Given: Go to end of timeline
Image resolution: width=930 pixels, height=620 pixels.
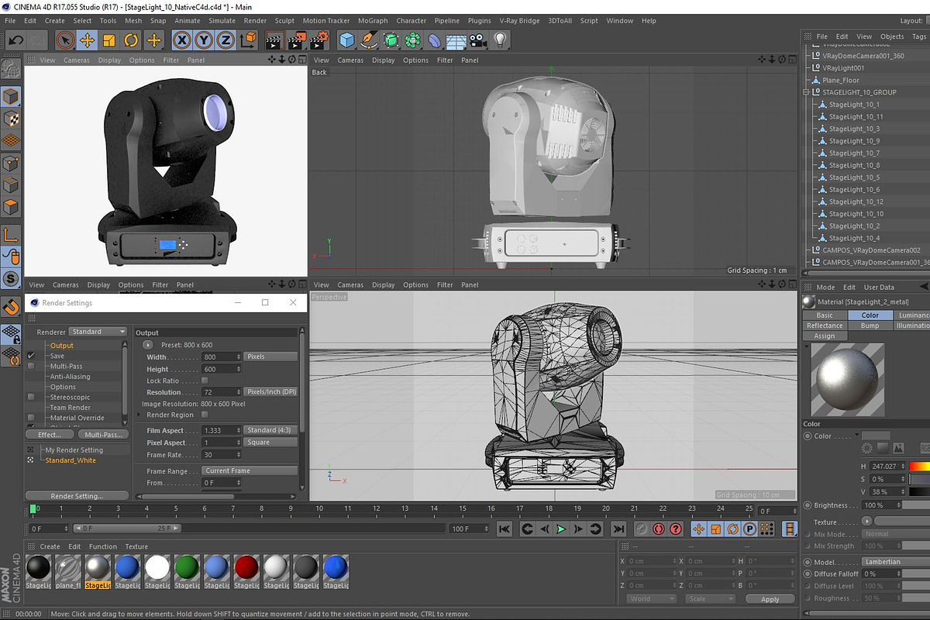Looking at the screenshot, I should coord(618,529).
